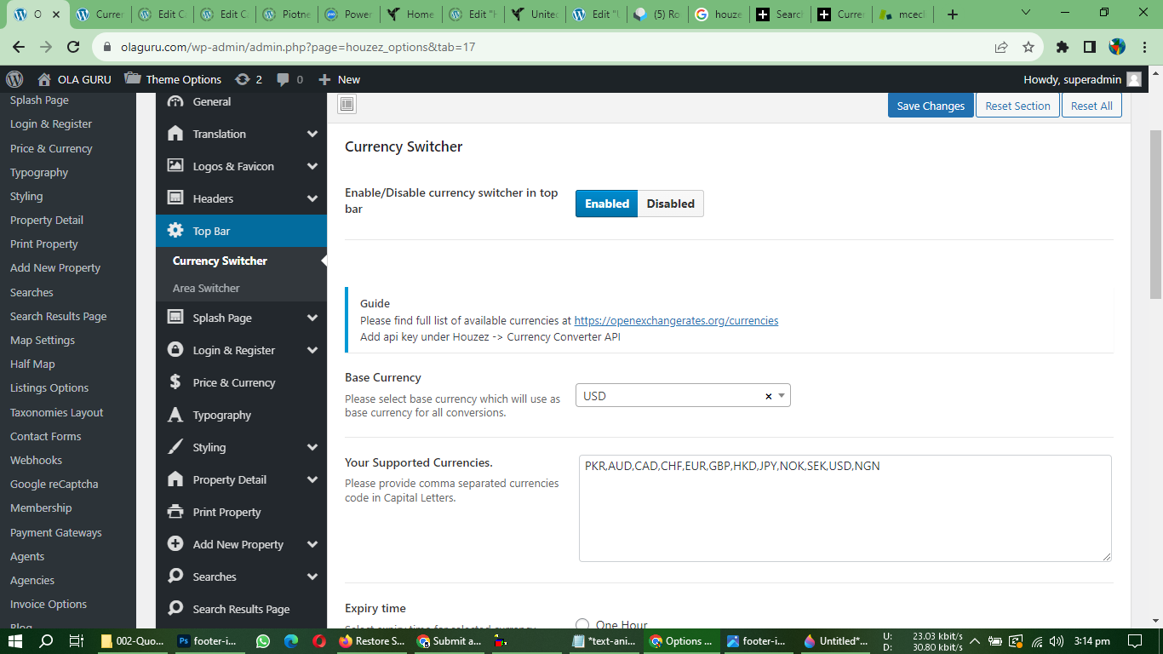Open WhatsApp from taskbar
This screenshot has width=1163, height=654.
coord(262,641)
